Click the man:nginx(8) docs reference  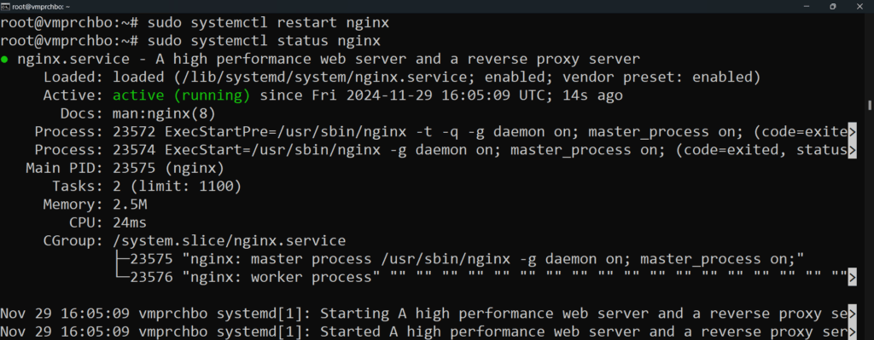tap(164, 114)
